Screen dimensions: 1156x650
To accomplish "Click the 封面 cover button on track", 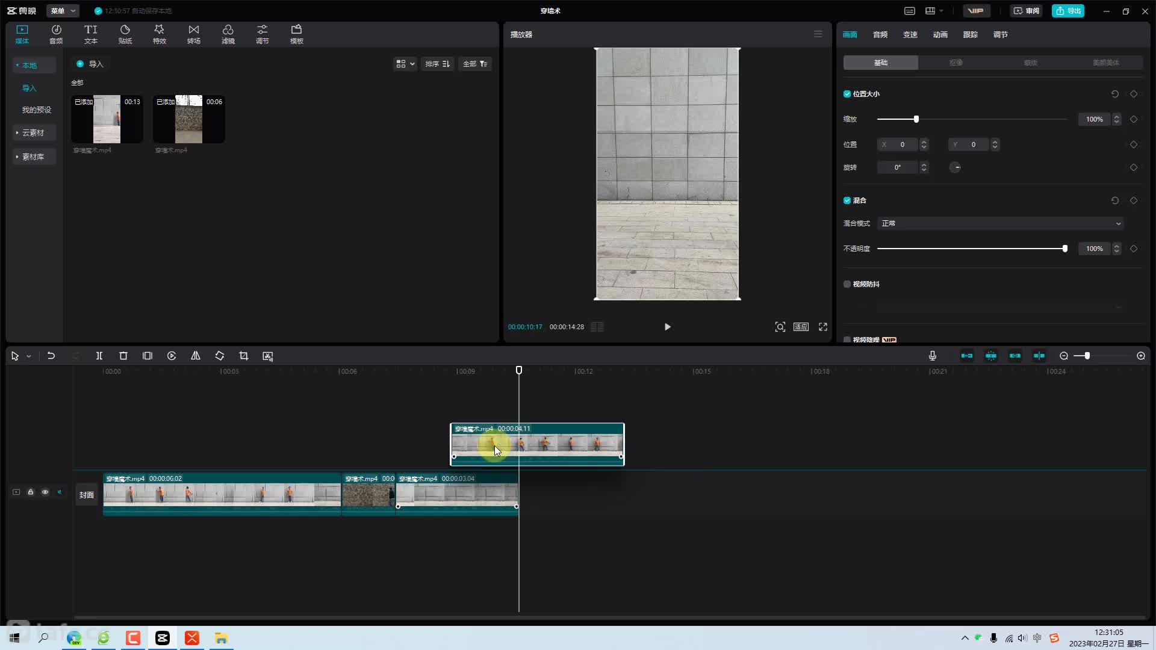I will point(87,495).
